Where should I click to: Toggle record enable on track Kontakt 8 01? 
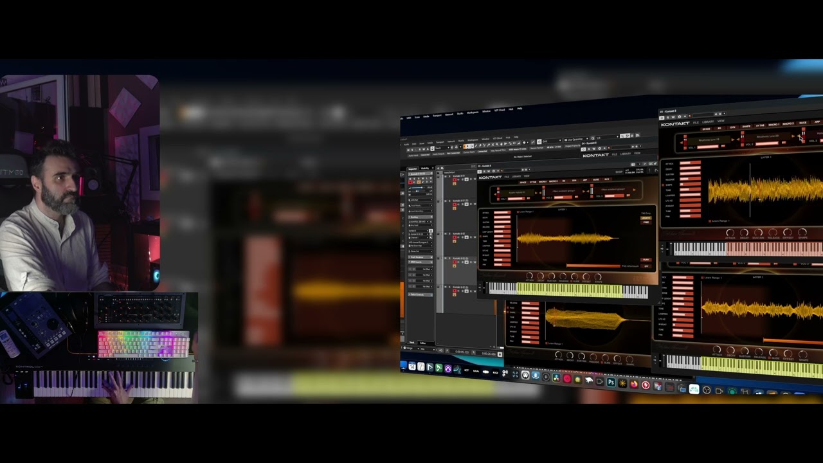pyautogui.click(x=455, y=180)
